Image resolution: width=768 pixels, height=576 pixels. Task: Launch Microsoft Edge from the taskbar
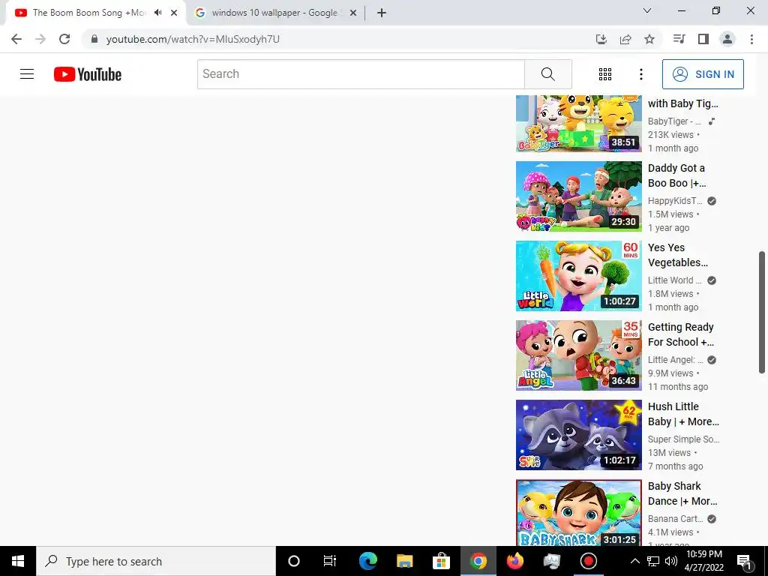tap(367, 561)
